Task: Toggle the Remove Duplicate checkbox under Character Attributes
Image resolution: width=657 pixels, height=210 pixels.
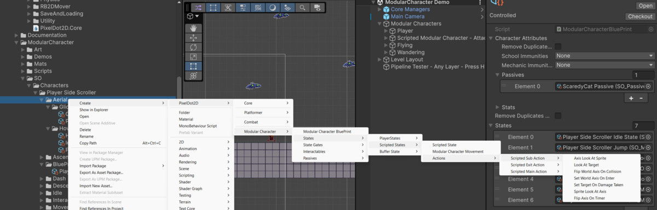Action: click(558, 47)
